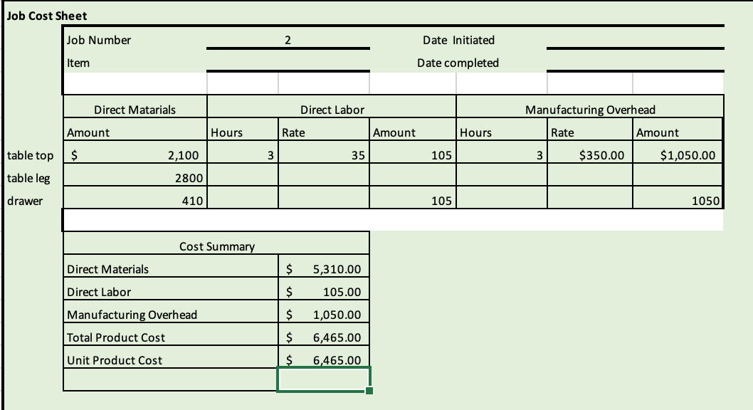Select the blank Date Initiated value cell
The width and height of the screenshot is (753, 410).
click(635, 38)
